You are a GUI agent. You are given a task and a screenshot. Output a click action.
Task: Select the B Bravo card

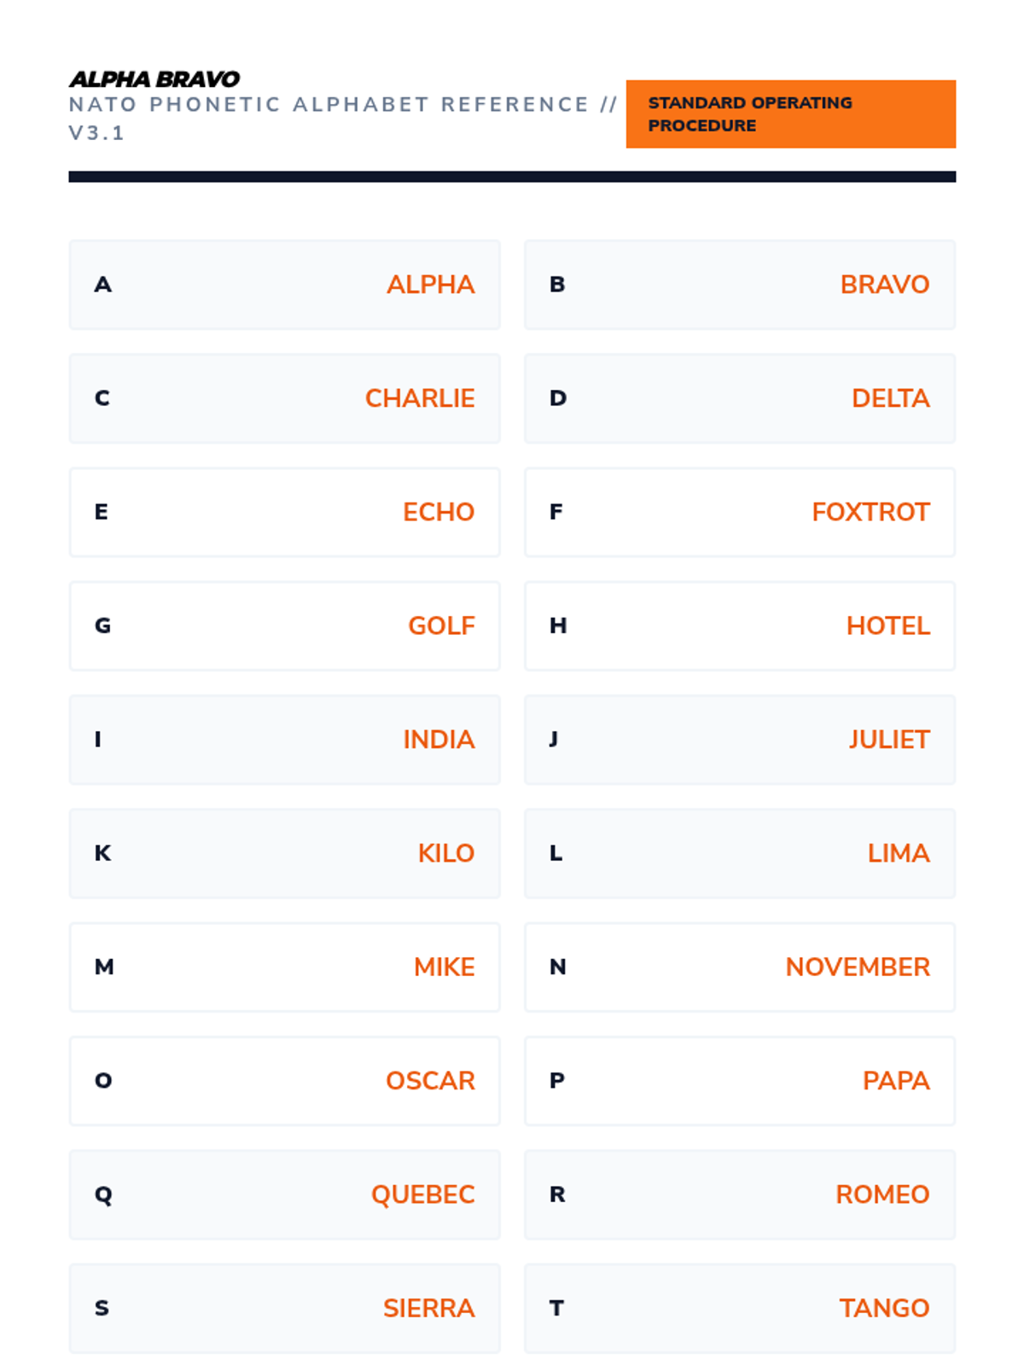point(740,285)
